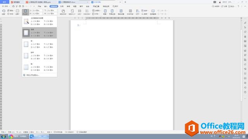Open the text direction tool
248x139 pixels.
87,12
